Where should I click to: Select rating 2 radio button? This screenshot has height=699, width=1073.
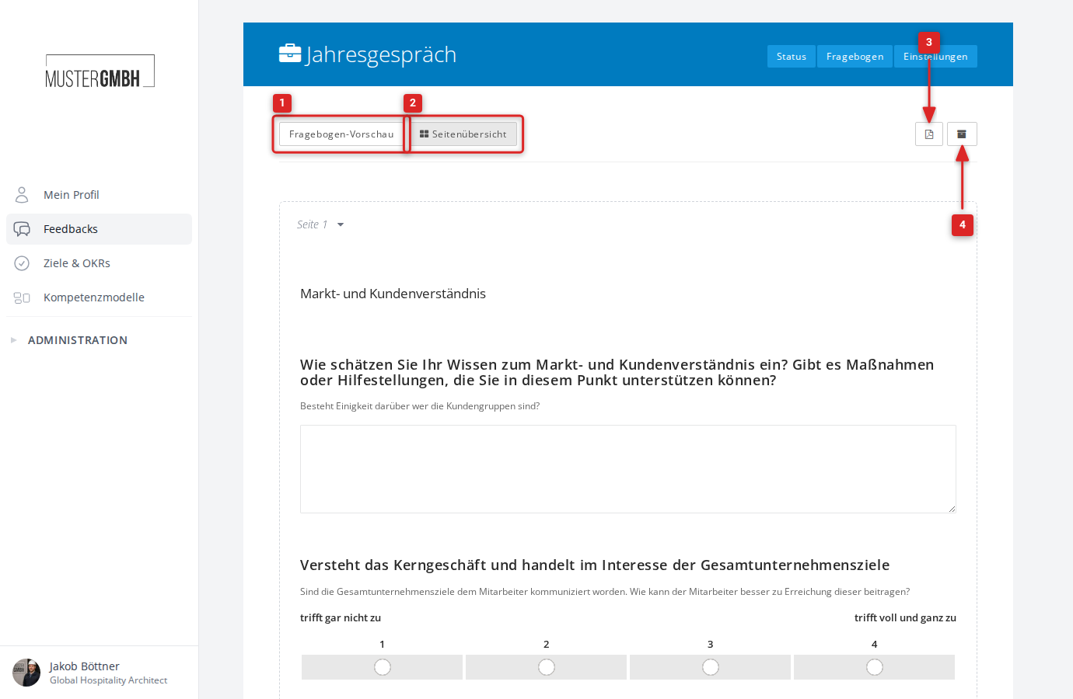click(547, 667)
